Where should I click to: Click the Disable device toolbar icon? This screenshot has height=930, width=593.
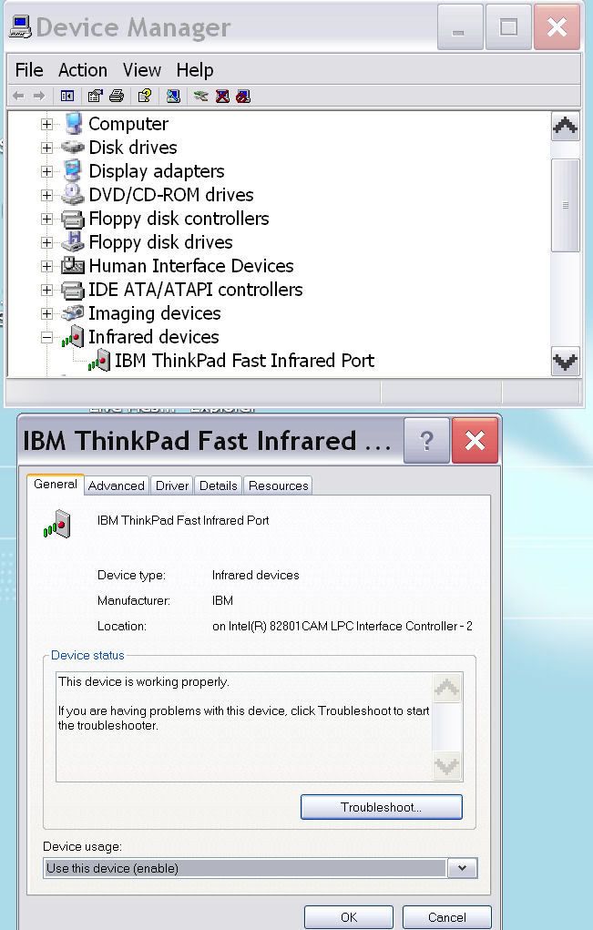click(243, 96)
